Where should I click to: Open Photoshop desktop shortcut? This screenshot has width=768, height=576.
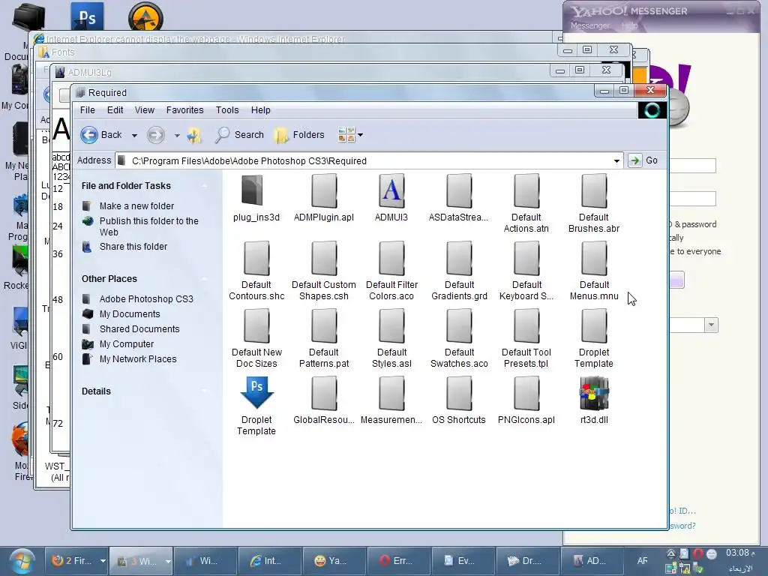coord(87,17)
